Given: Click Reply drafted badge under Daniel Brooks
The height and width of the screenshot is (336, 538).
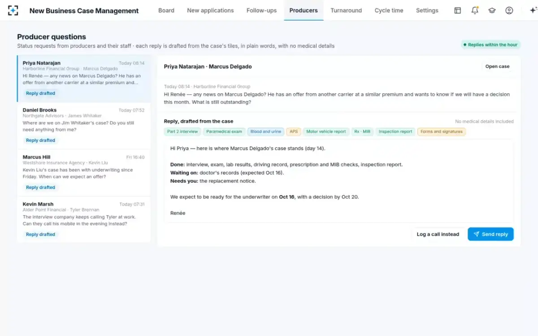Looking at the screenshot, I should (40, 140).
